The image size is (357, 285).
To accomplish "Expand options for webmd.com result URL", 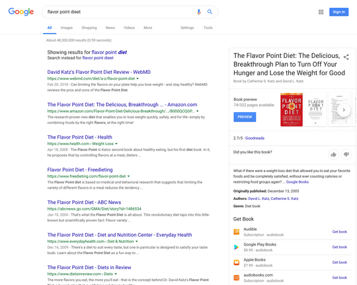I will pos(138,79).
